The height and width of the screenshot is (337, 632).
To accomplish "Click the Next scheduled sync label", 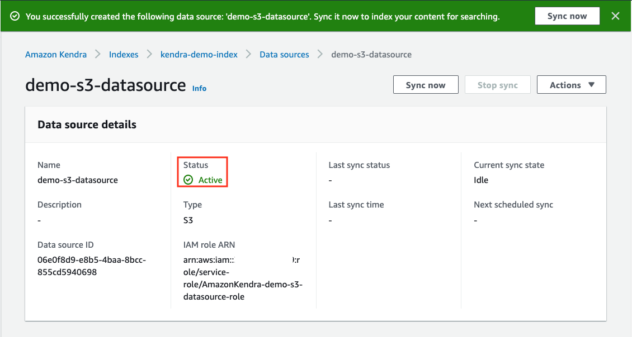I will pos(513,205).
